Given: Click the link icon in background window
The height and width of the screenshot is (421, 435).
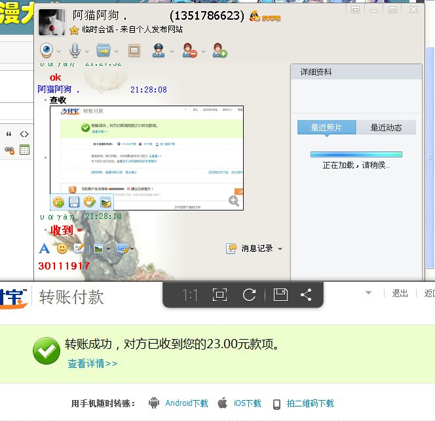Looking at the screenshot, I should tap(10, 150).
